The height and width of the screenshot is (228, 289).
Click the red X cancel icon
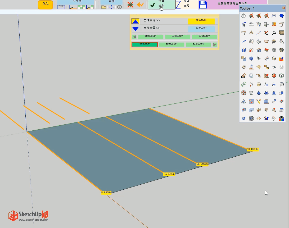(130, 5)
